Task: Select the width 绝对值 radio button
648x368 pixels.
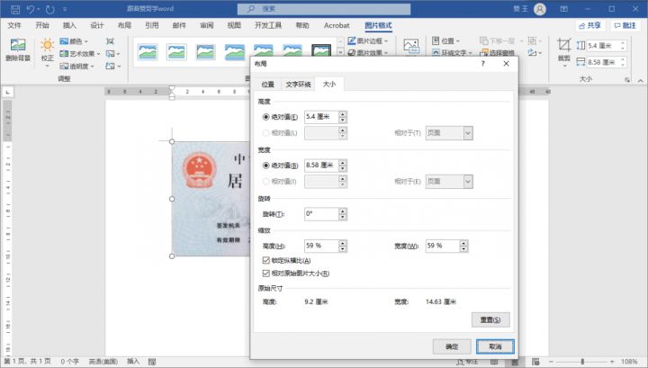Action: [266, 166]
